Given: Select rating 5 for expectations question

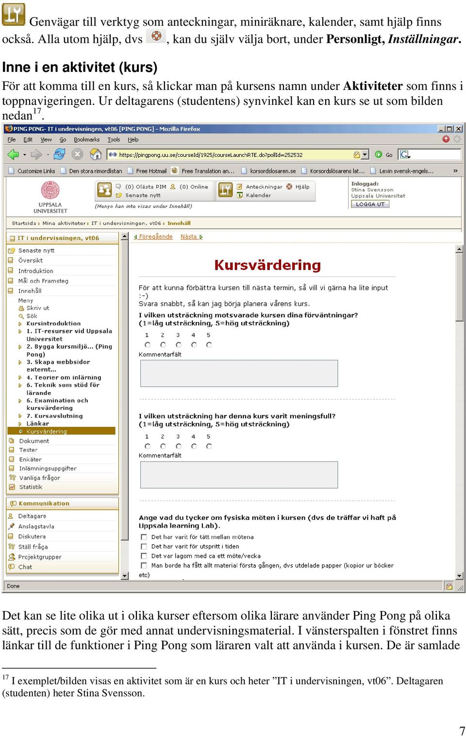Looking at the screenshot, I should click(209, 344).
